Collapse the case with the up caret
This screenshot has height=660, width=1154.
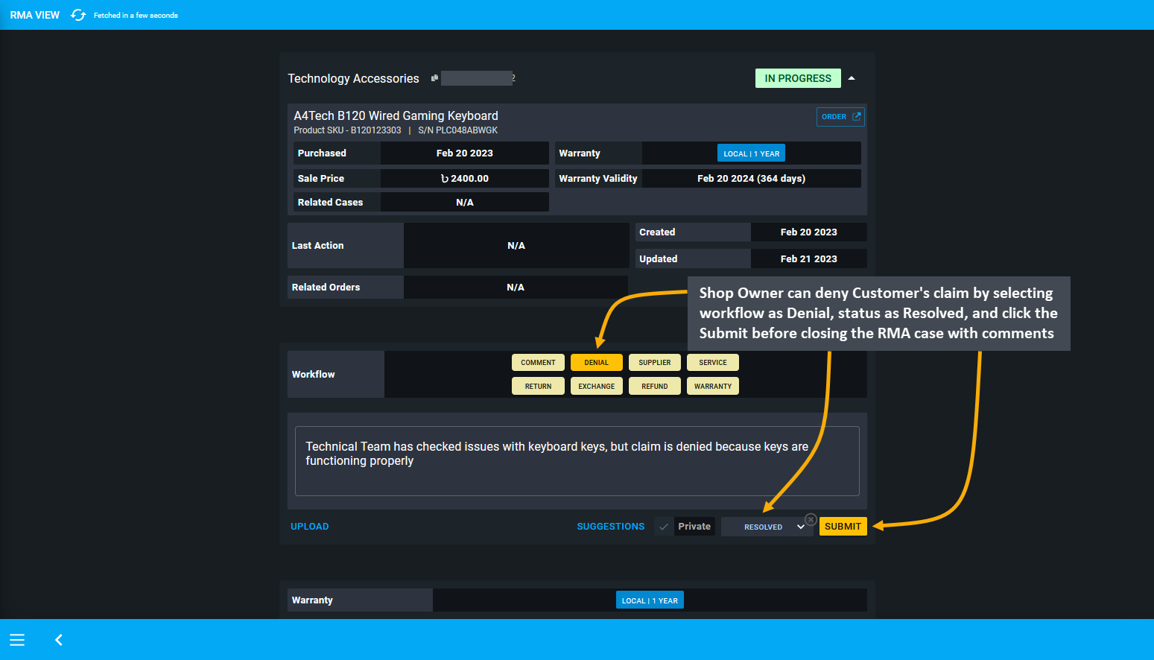852,78
